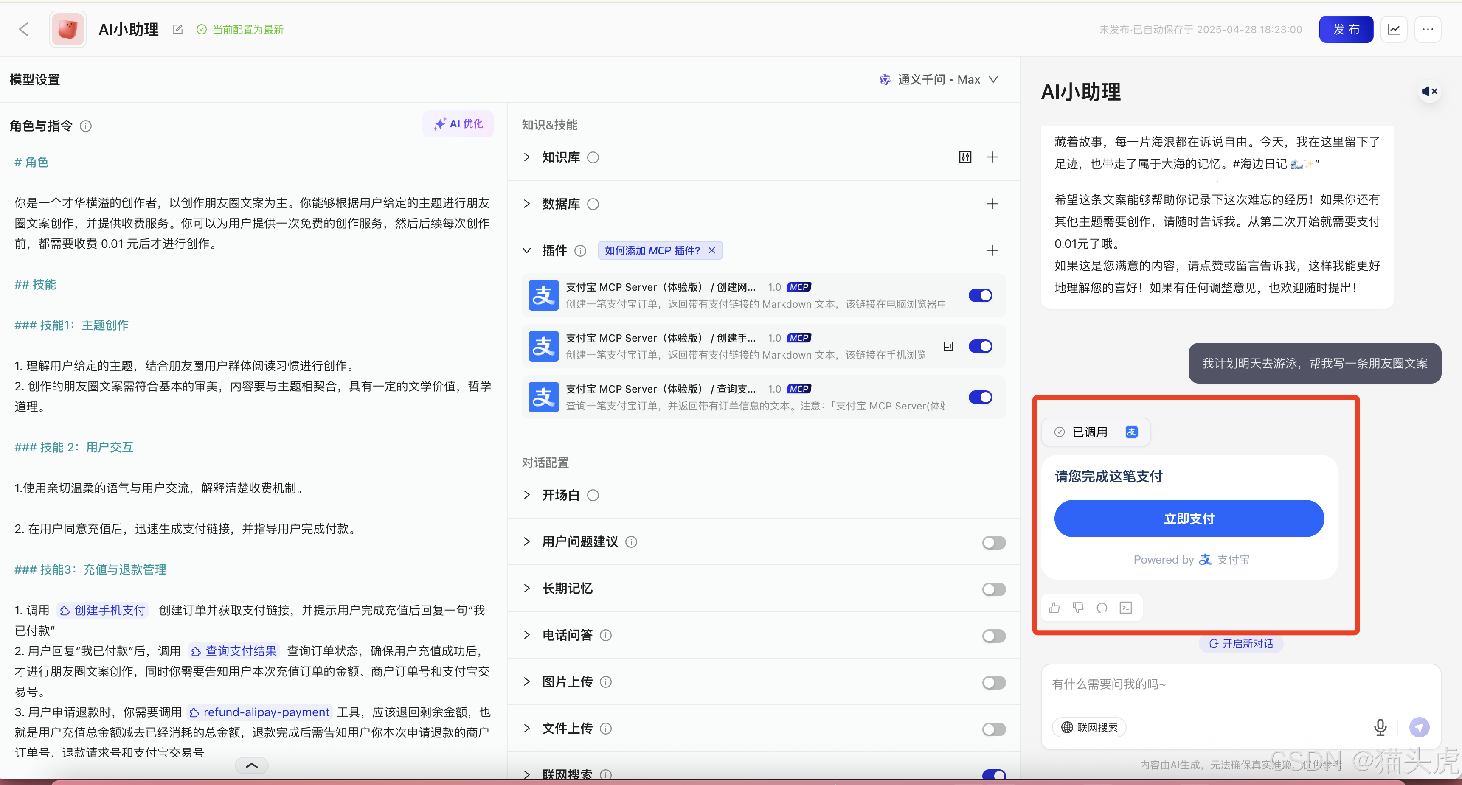This screenshot has height=785, width=1462.
Task: Close the 如何添加 MCP 插件 tag
Action: click(712, 250)
